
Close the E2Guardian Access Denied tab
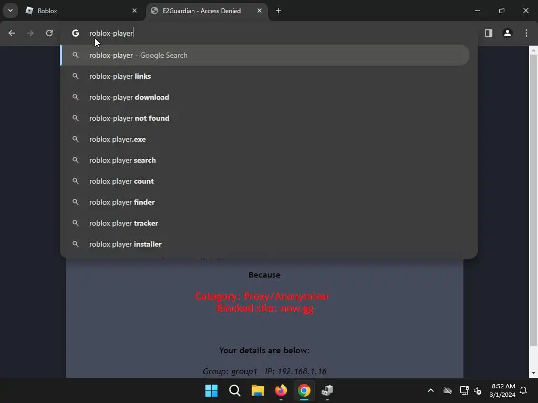(260, 10)
